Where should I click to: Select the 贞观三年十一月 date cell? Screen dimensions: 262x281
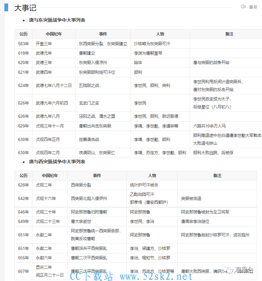(x=54, y=126)
